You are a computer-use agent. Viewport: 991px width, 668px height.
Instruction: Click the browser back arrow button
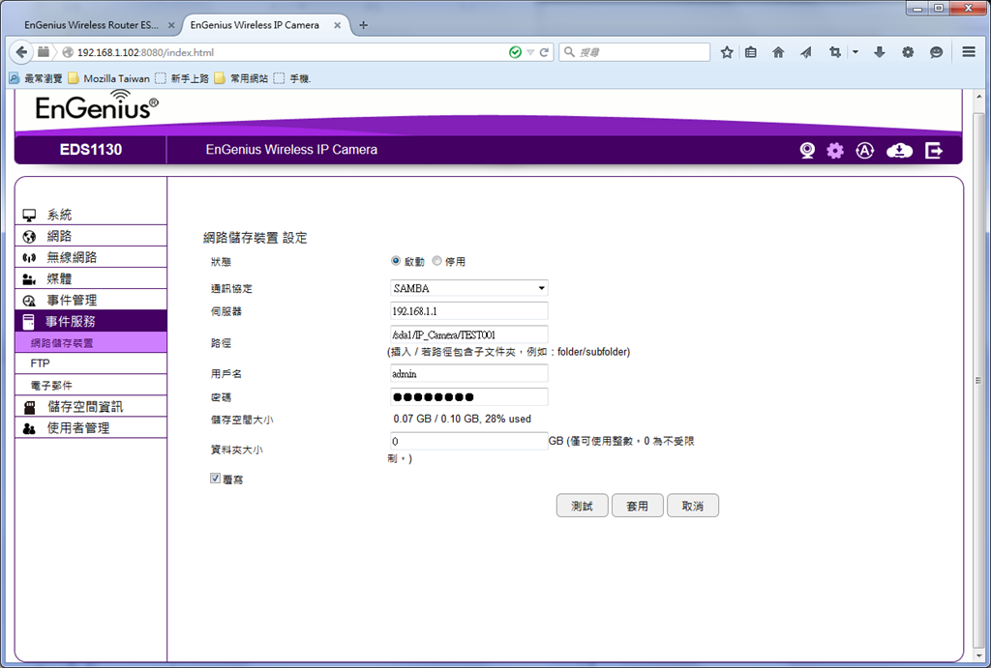click(21, 52)
